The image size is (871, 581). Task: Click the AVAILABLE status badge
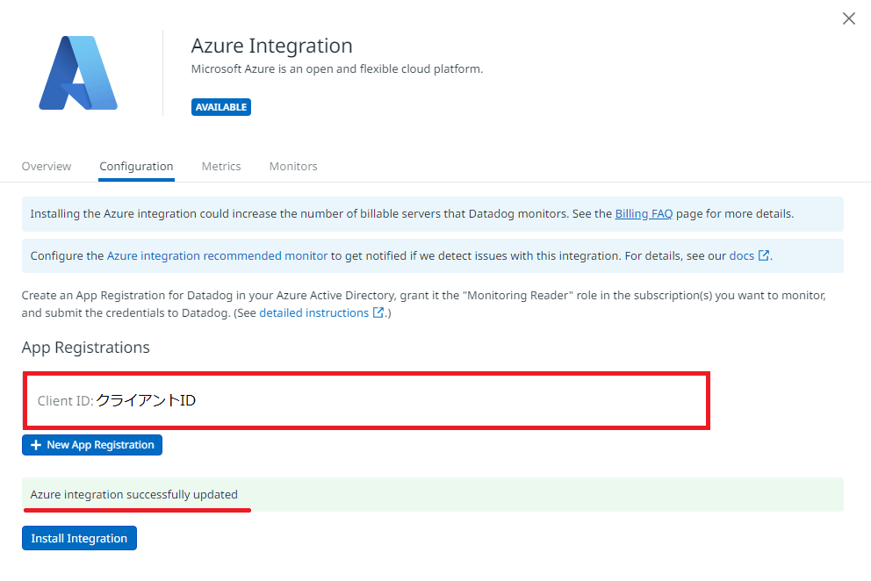pyautogui.click(x=221, y=107)
